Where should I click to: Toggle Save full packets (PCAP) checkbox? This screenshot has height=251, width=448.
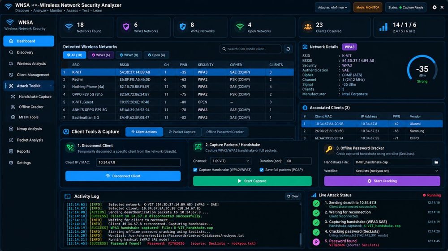[x=262, y=170]
